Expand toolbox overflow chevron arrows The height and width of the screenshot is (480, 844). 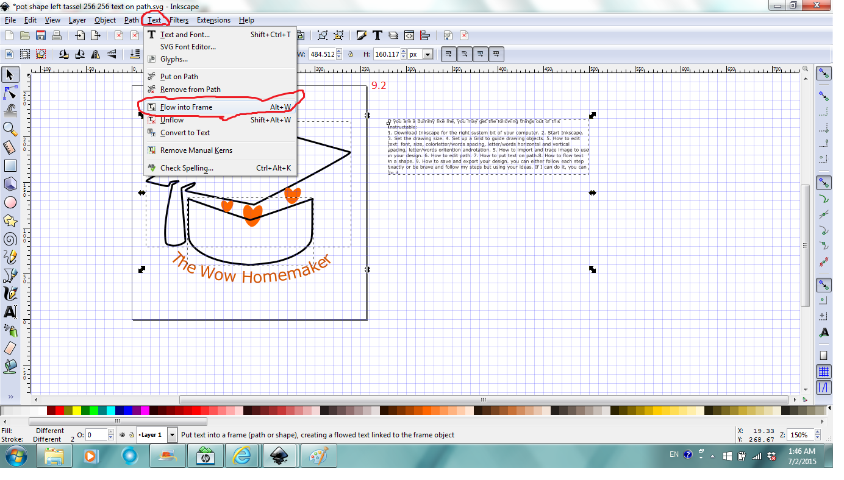coord(10,397)
